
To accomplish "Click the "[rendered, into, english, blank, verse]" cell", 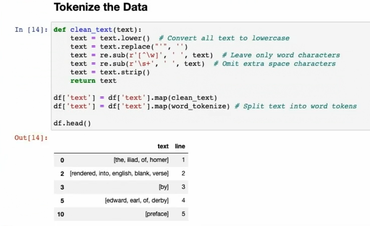I will tap(119, 173).
